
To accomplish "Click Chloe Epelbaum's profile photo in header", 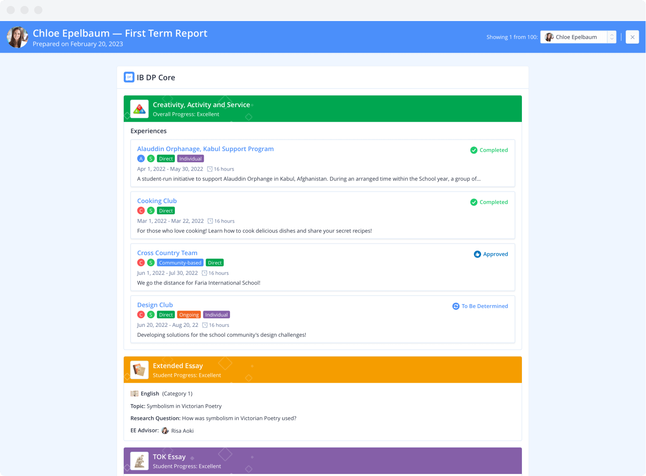I will click(17, 37).
